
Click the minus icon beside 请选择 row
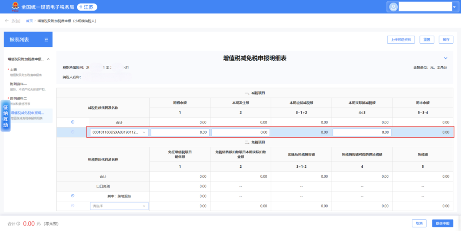(x=73, y=206)
